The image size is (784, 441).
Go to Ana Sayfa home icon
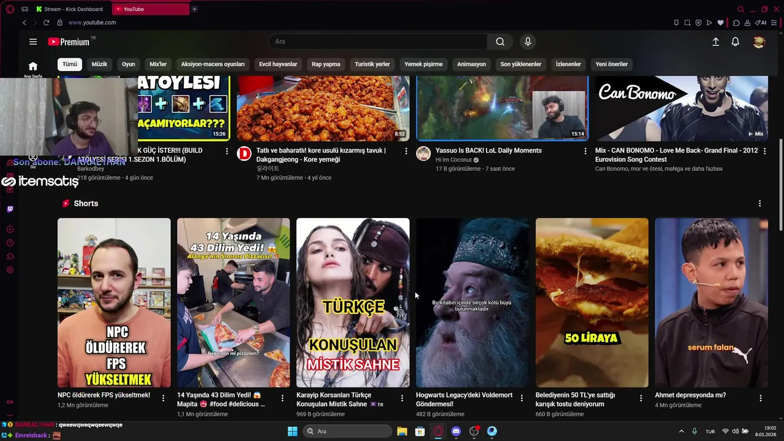[x=33, y=66]
